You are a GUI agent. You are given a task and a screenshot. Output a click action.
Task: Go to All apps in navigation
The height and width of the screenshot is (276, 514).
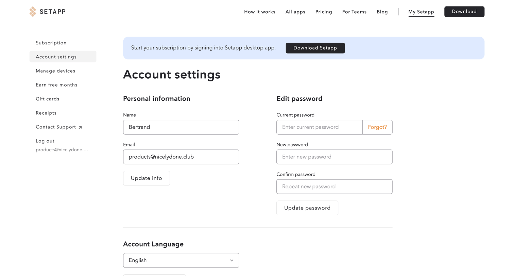(295, 12)
